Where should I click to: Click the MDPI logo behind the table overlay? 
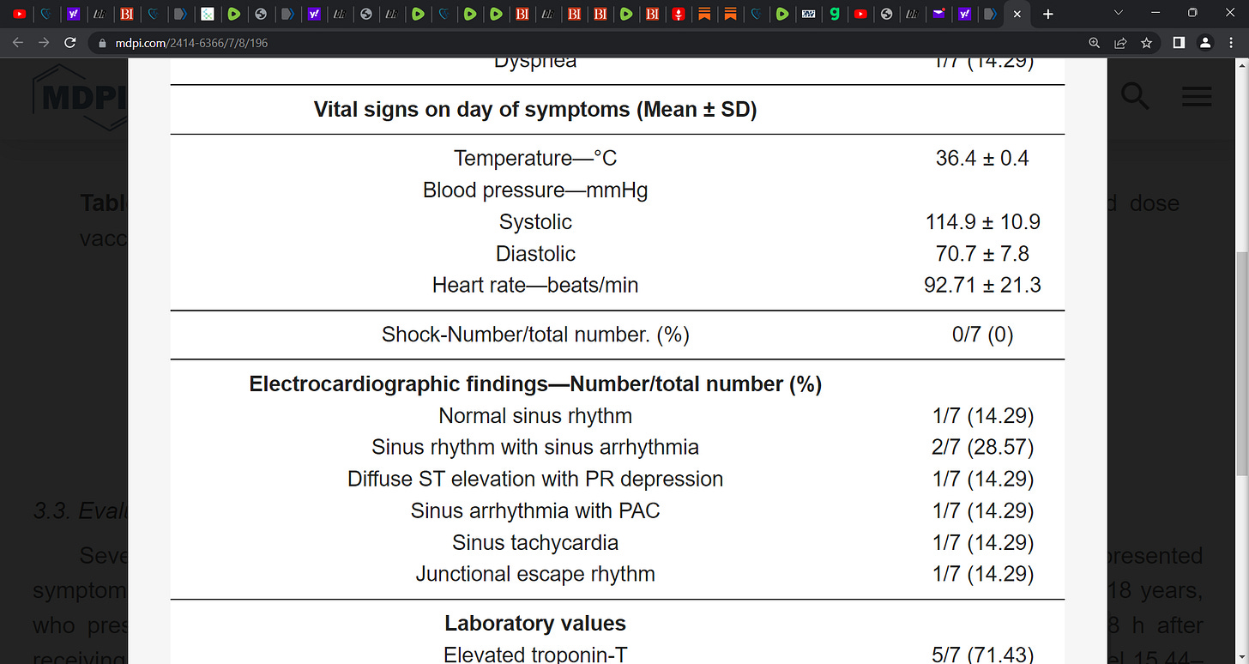click(81, 99)
